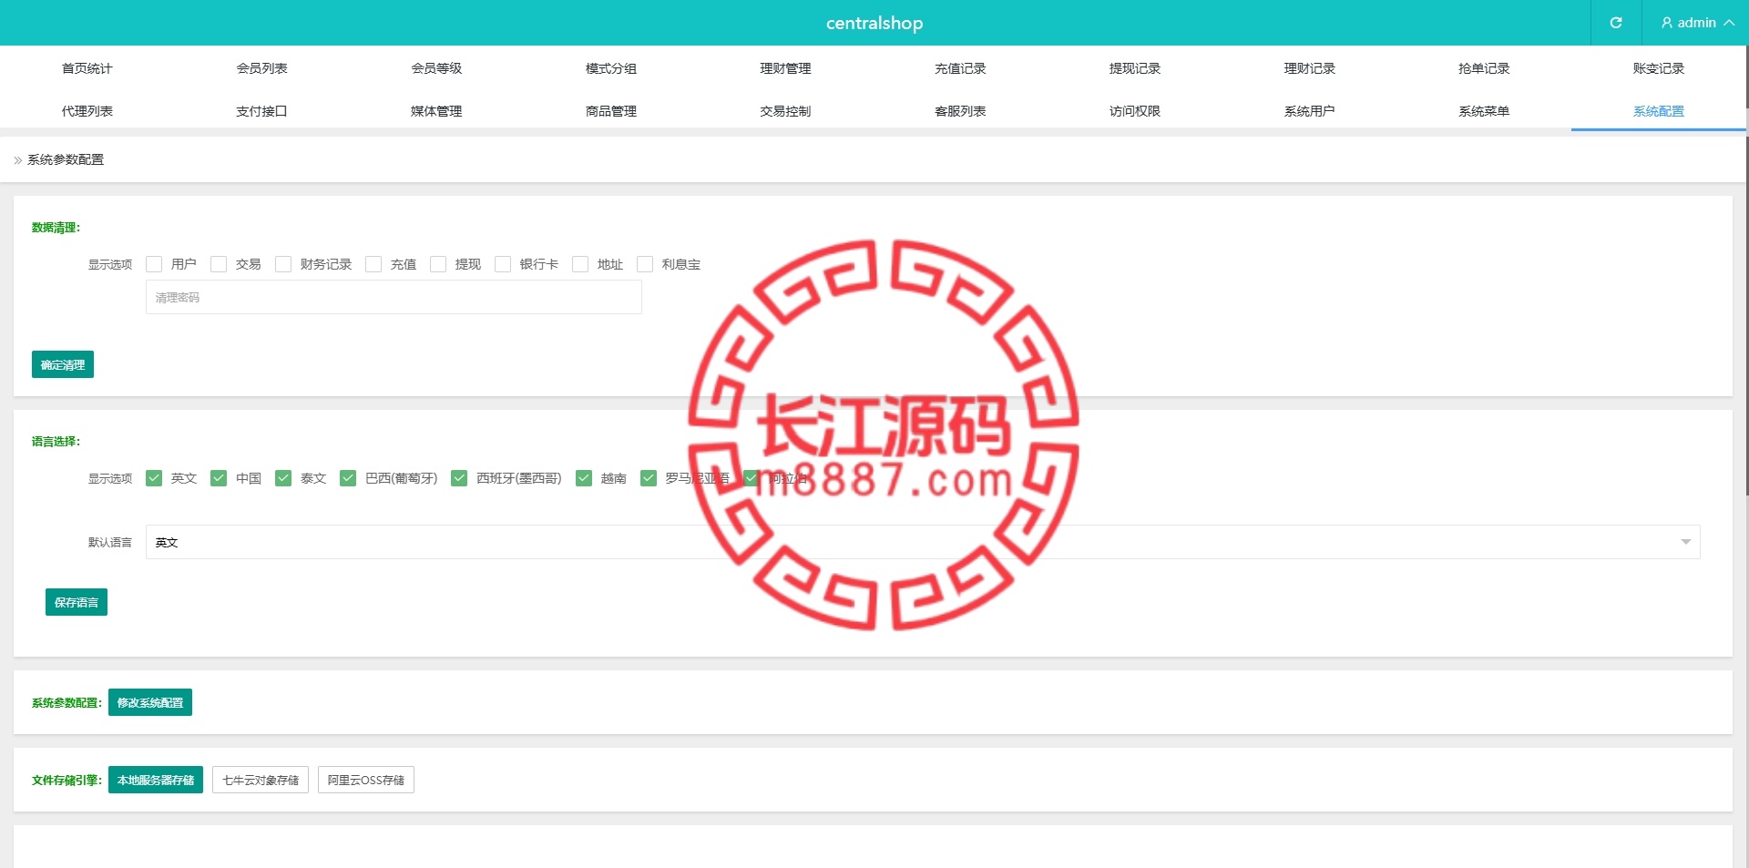View 充值记录 records
The height and width of the screenshot is (868, 1749).
point(960,68)
